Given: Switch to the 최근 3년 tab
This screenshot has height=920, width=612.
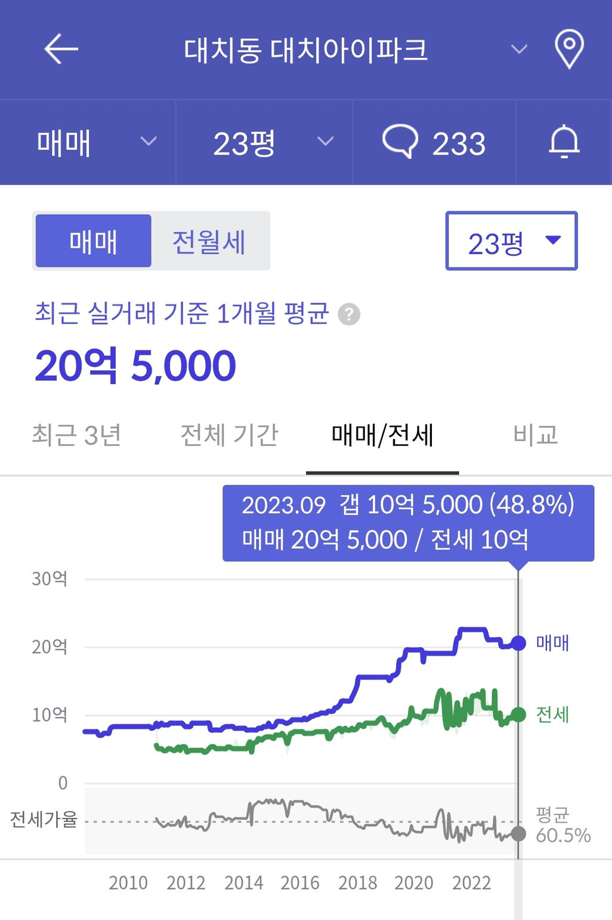Looking at the screenshot, I should [x=76, y=435].
